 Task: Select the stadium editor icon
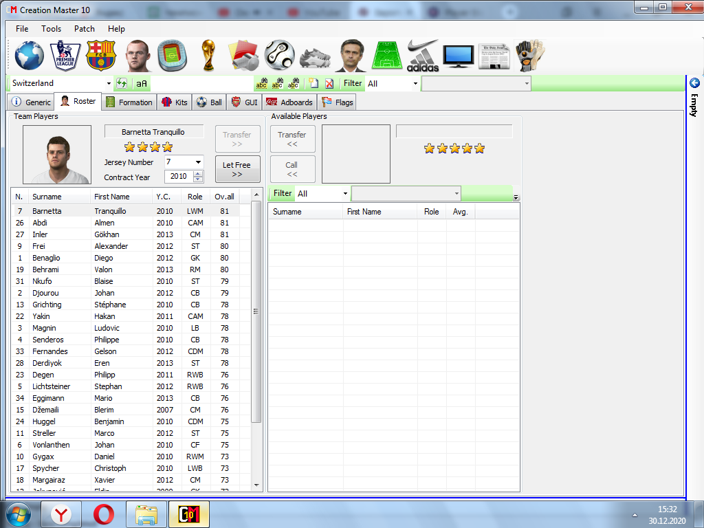pyautogui.click(x=172, y=56)
